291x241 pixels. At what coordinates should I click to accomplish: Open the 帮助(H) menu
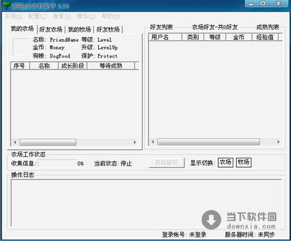click(111, 16)
